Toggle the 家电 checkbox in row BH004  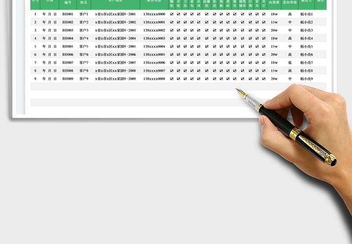pos(192,38)
